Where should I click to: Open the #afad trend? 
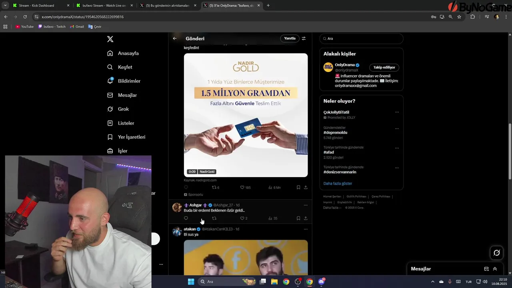(x=328, y=152)
